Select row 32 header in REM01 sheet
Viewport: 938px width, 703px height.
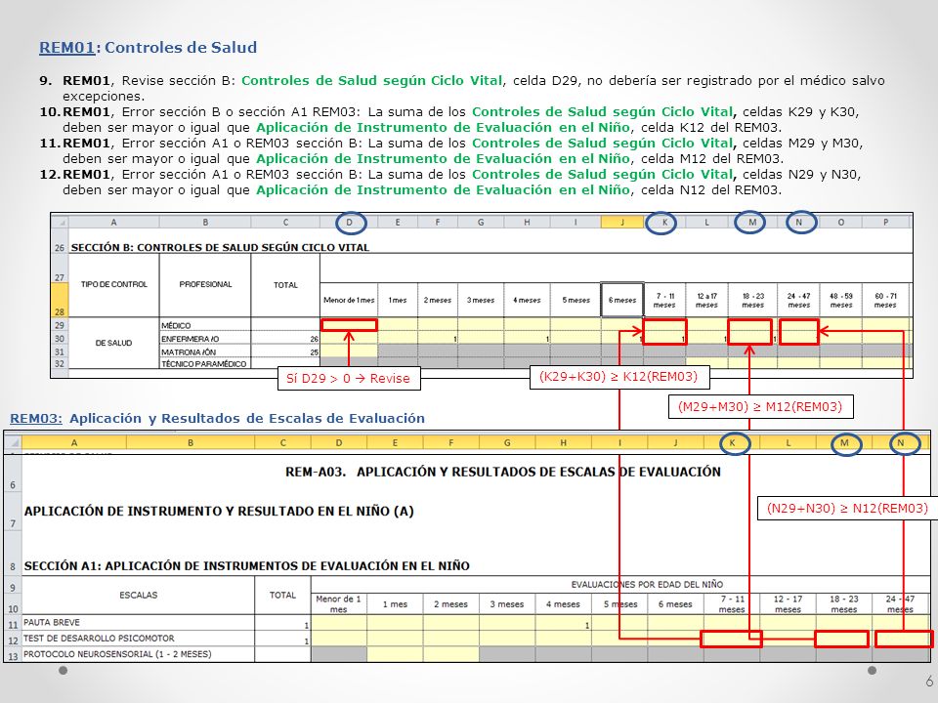(x=60, y=363)
